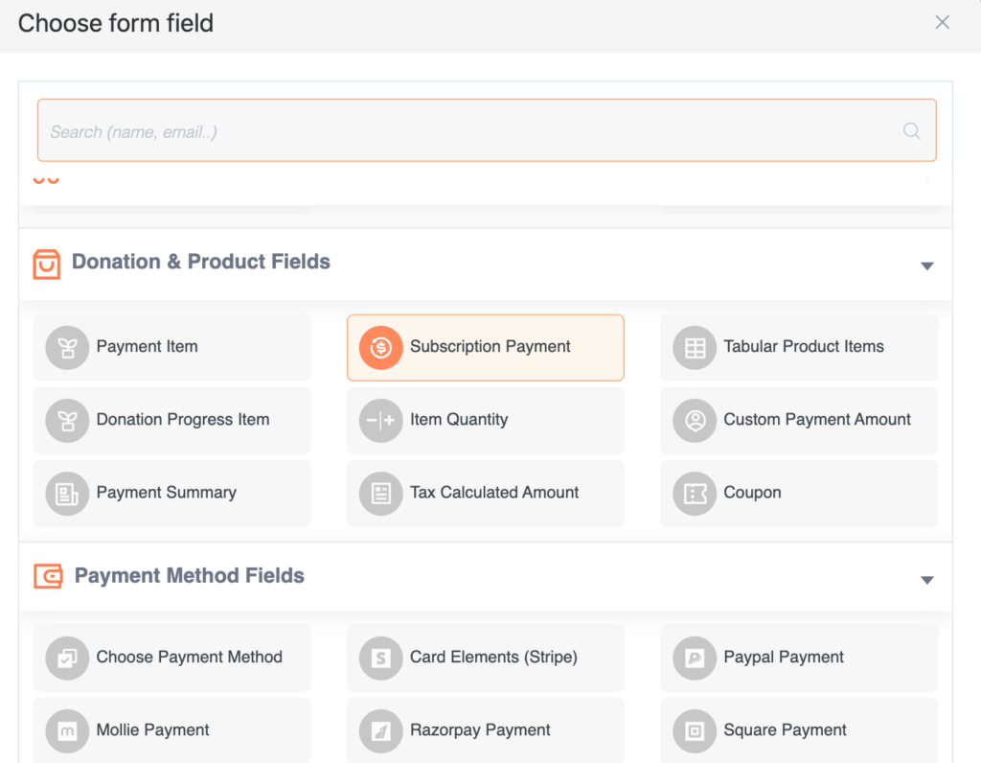Choose the Tabular Product Items grid icon
The image size is (981, 763).
[x=695, y=347]
